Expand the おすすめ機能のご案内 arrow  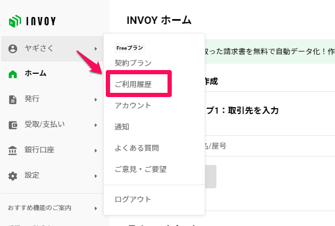[96, 208]
